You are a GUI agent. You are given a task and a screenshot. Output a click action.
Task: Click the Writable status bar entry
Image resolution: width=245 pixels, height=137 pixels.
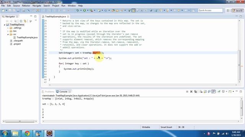coord(146,127)
